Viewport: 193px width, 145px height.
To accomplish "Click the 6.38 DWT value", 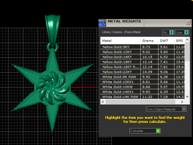I will (164, 77).
